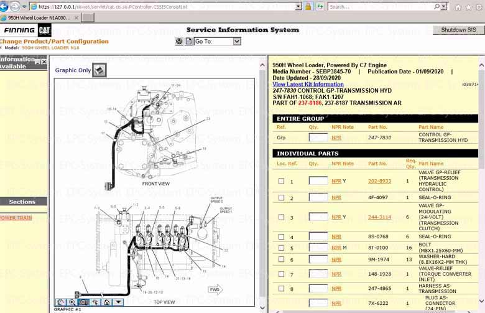Tick the checkbox for ref 5 bolt
The height and width of the screenshot is (313, 485).
point(281,248)
